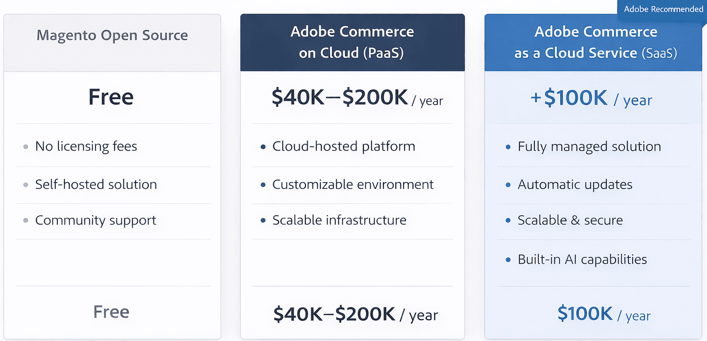Click the +$100K / year price label

(593, 99)
